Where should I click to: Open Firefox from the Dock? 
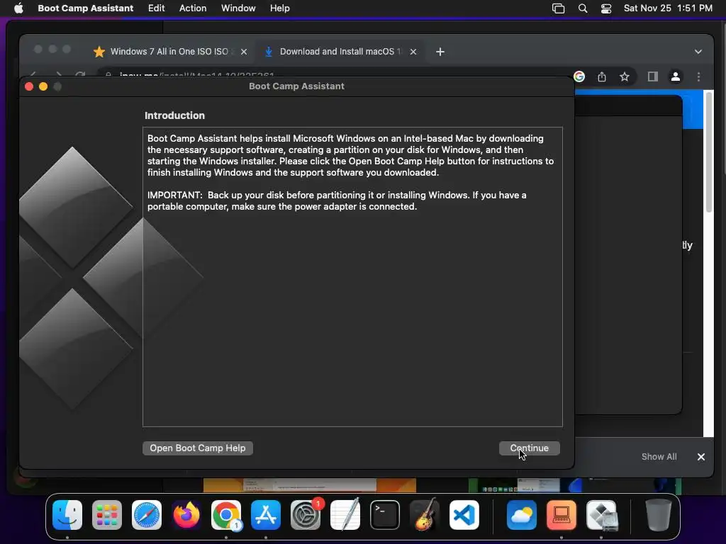[x=186, y=515]
